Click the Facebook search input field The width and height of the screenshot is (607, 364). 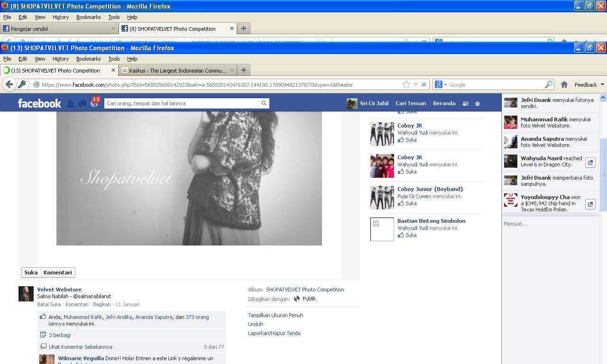point(182,103)
